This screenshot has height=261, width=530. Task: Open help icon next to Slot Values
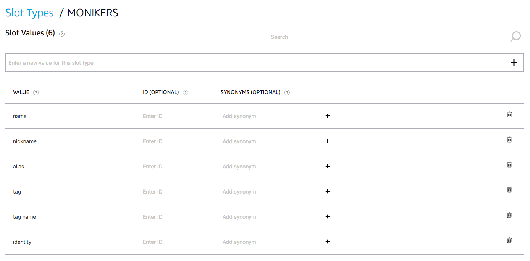click(62, 34)
